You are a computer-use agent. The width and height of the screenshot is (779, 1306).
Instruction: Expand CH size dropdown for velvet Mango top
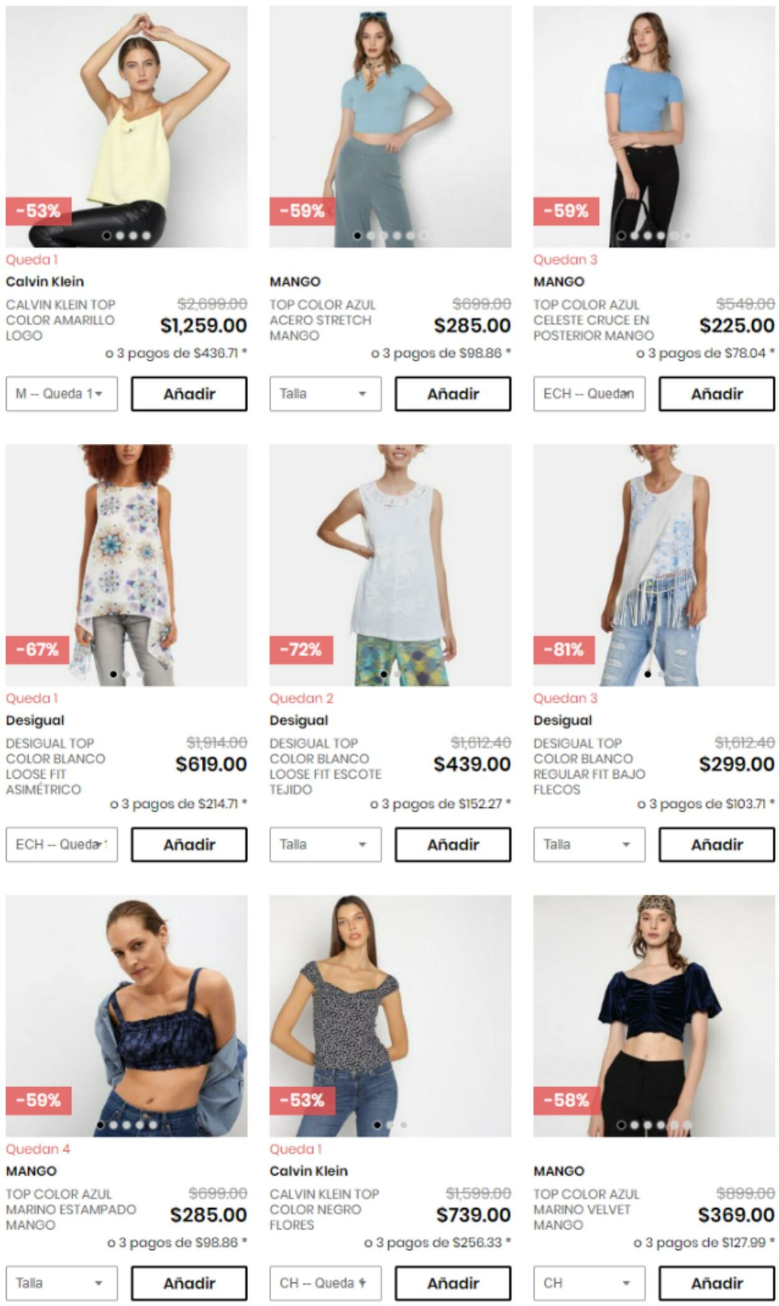(x=589, y=1283)
